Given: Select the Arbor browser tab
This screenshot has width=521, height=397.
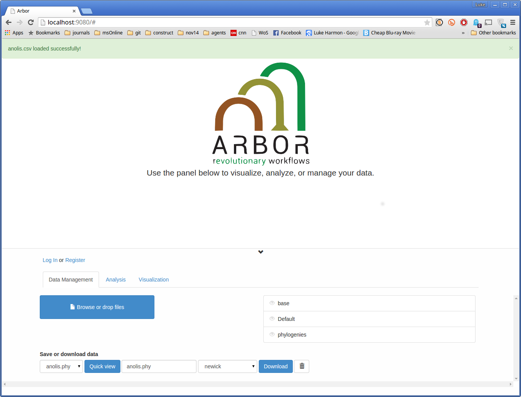Looking at the screenshot, I should [42, 11].
